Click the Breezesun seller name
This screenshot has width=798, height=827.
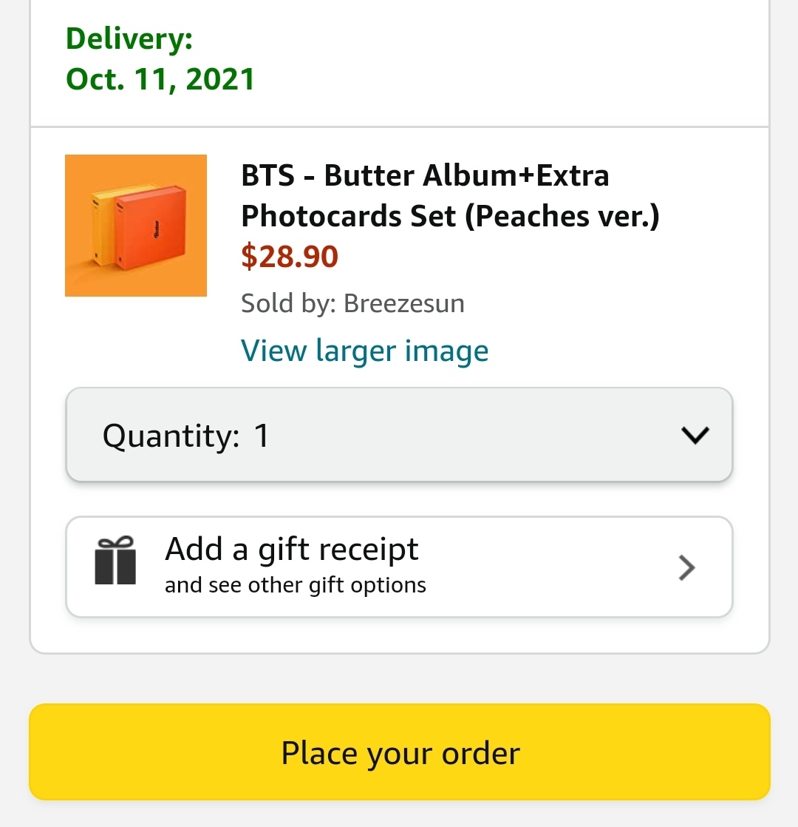pyautogui.click(x=404, y=303)
